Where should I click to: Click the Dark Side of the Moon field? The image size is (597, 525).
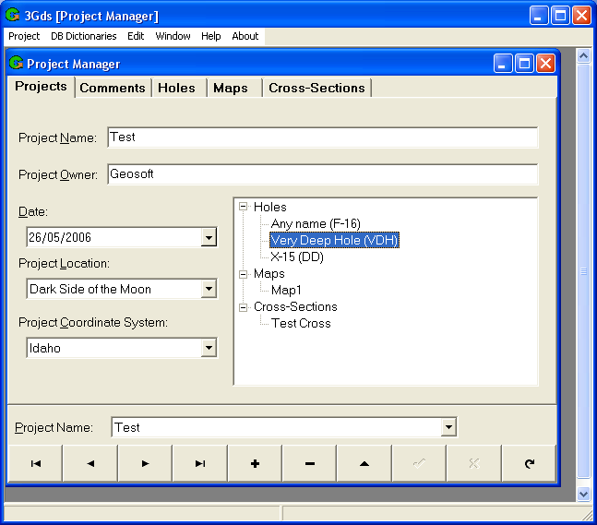point(114,289)
